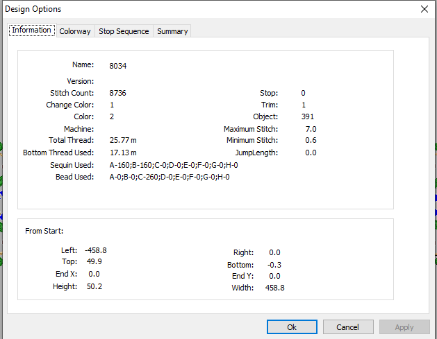Click the Version label
The image size is (437, 339).
tap(81, 81)
